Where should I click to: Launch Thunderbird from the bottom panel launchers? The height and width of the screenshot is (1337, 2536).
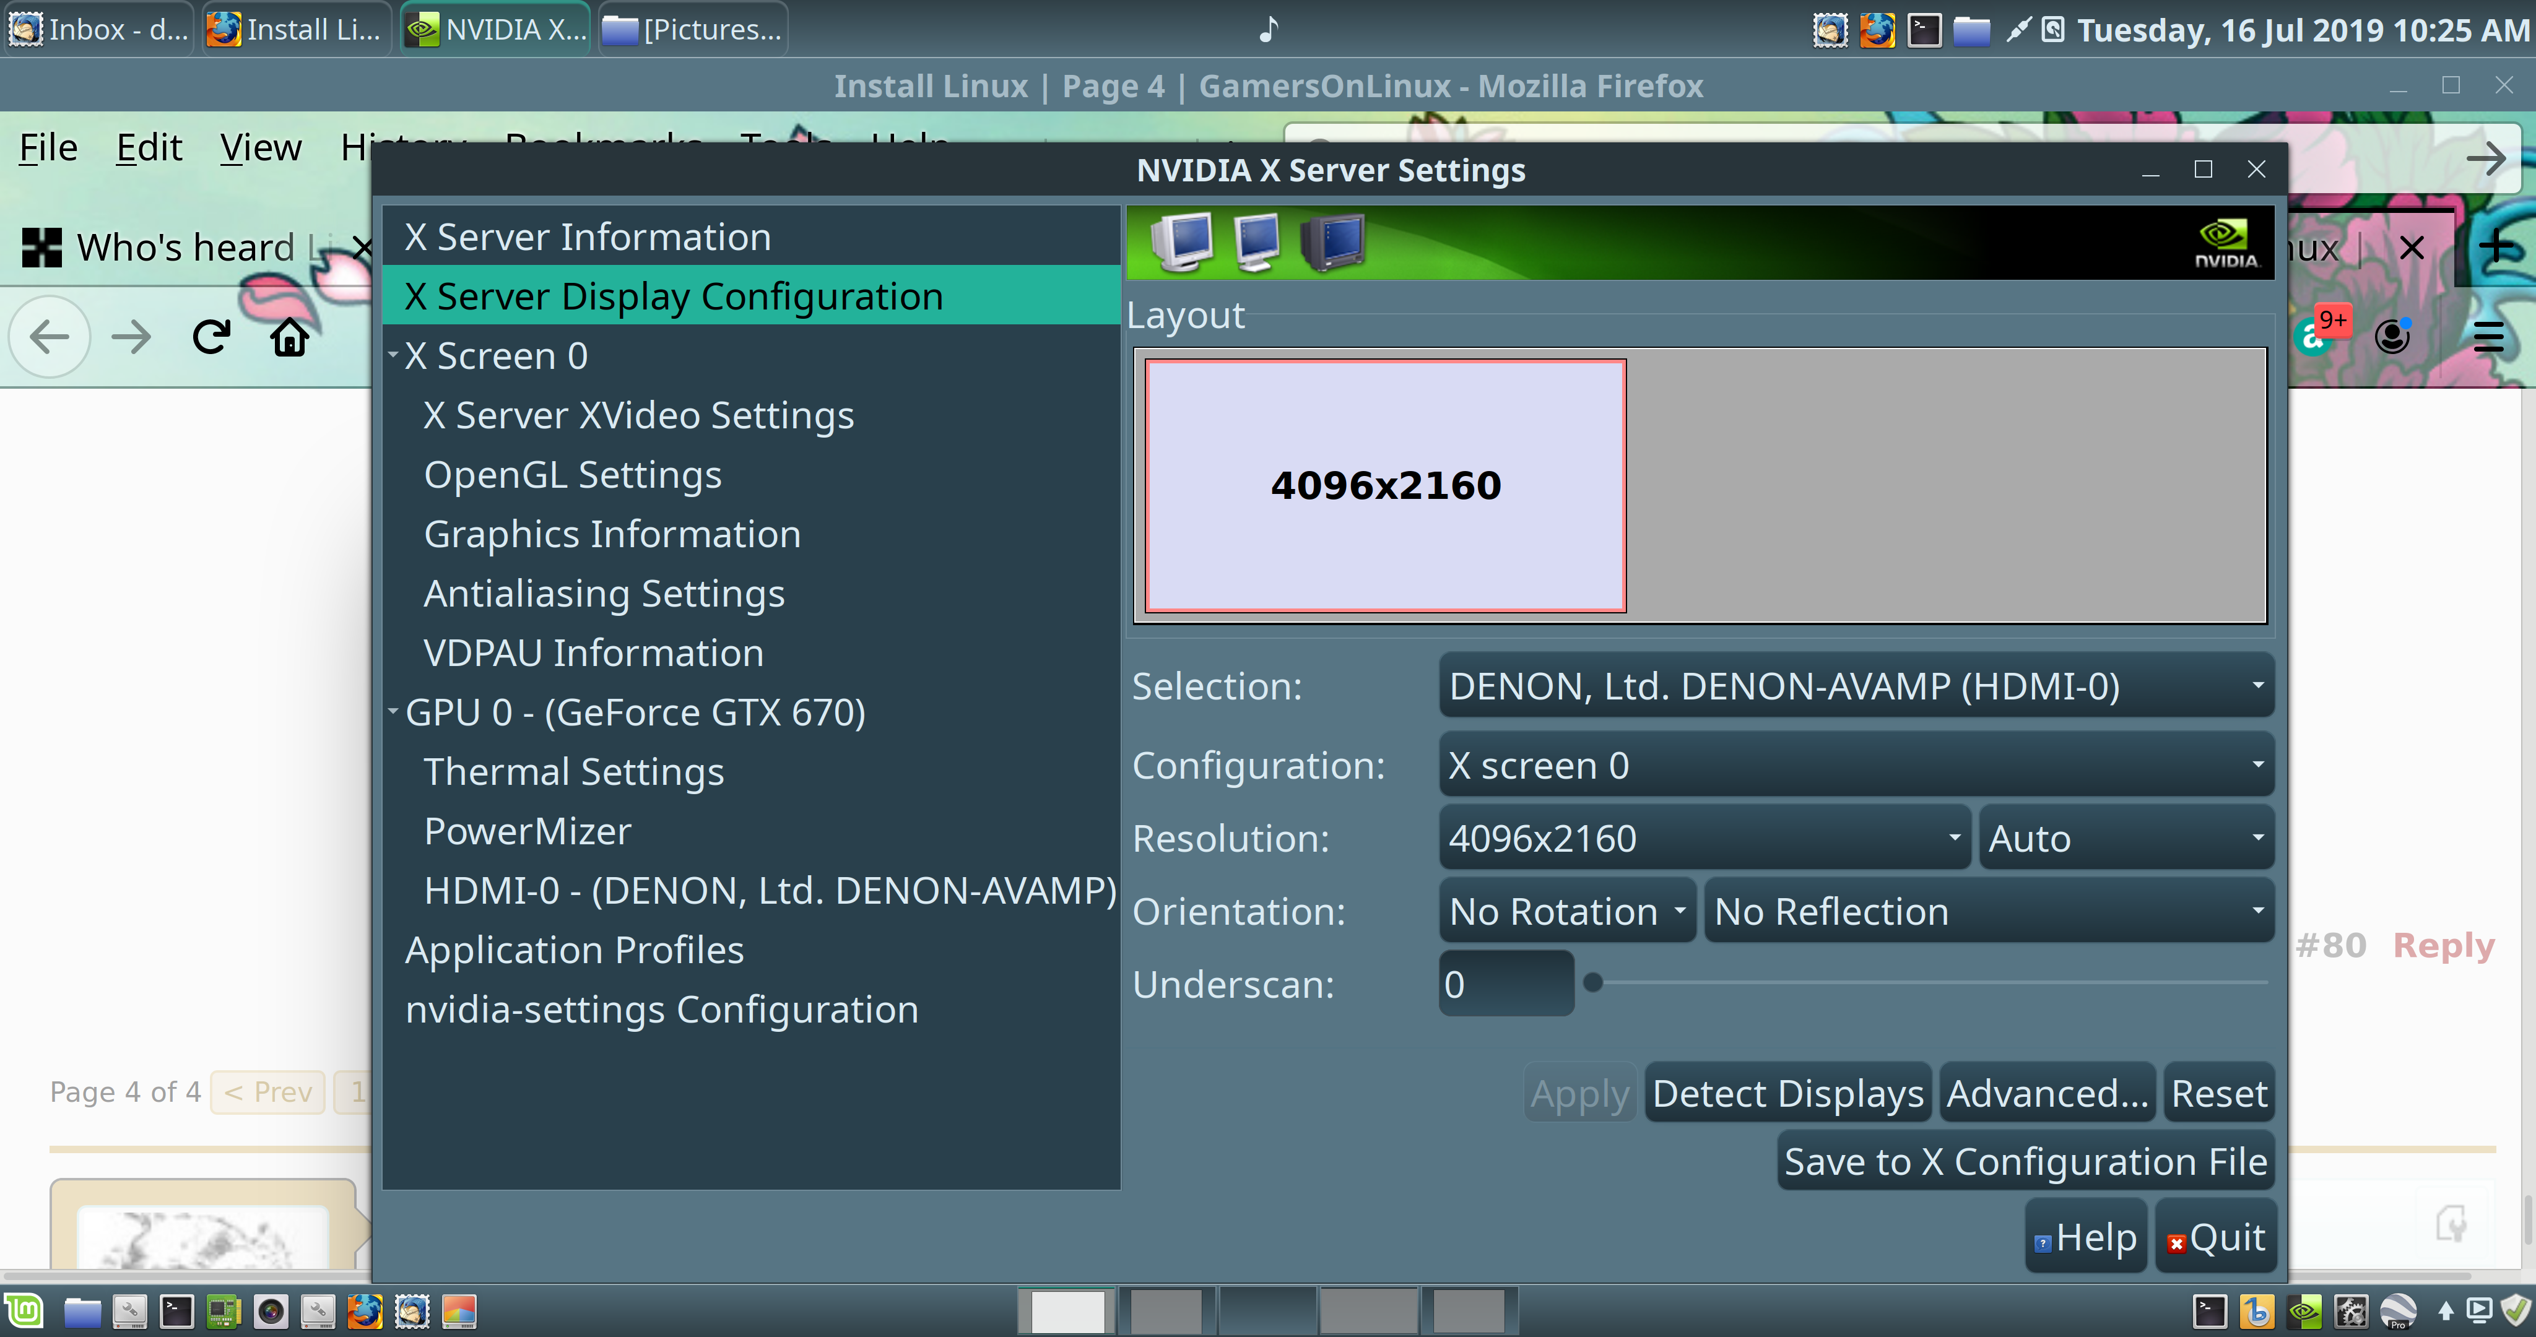coord(412,1312)
